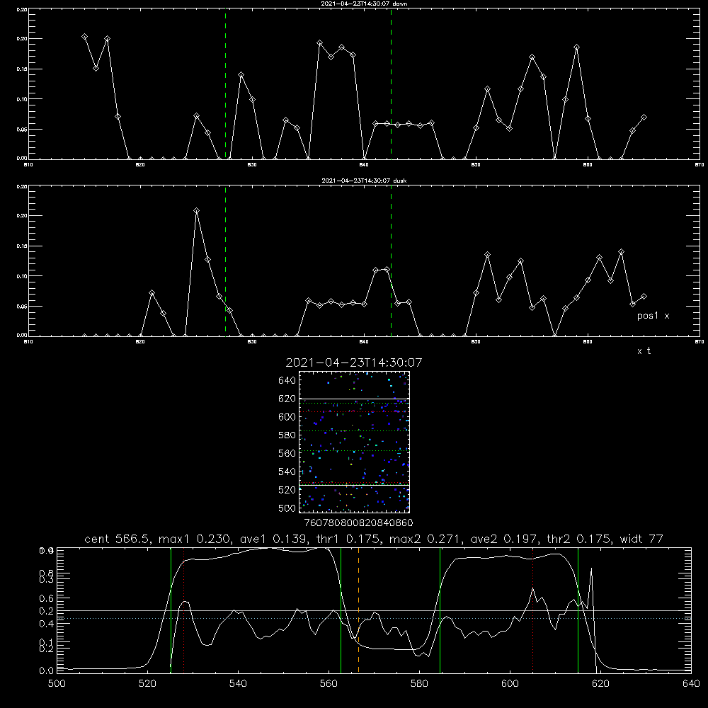Click the '0.0' label on the bottom plot's y-axis

coord(47,671)
